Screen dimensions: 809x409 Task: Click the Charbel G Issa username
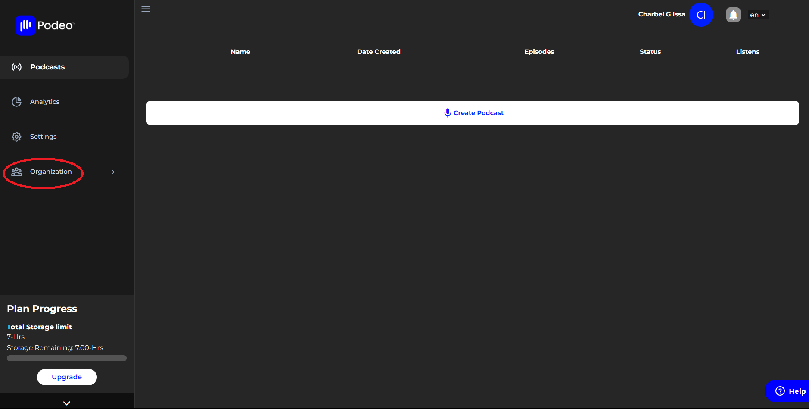click(x=661, y=14)
